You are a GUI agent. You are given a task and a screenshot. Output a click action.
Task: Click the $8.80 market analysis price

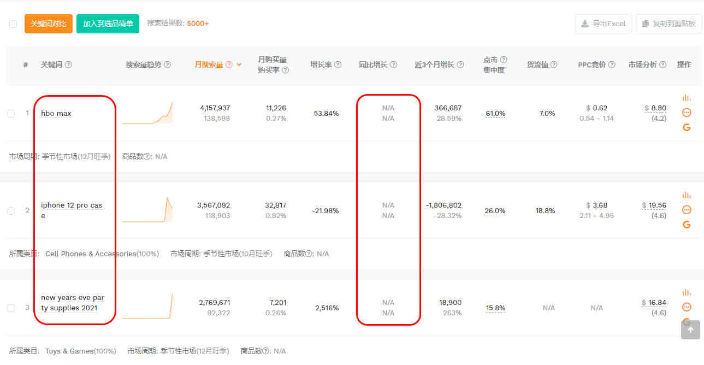coord(655,108)
